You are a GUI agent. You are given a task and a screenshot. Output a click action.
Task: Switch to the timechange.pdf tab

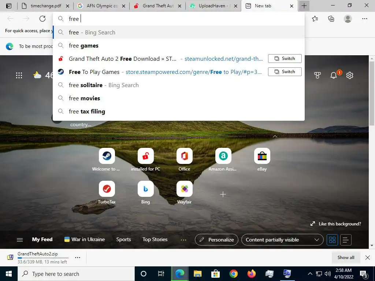point(45,6)
